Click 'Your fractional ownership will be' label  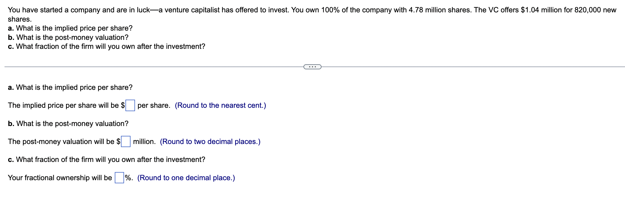[60, 178]
